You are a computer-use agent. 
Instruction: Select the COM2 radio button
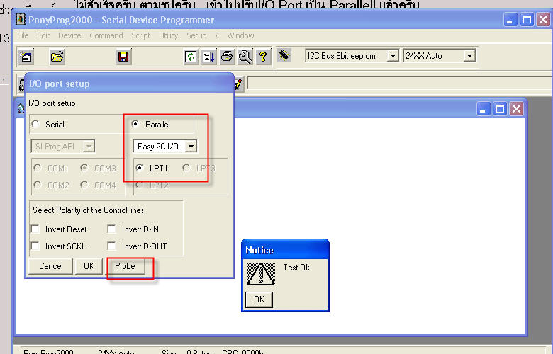point(38,185)
